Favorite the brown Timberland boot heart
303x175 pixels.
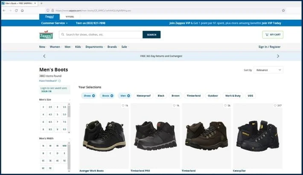point(225,105)
